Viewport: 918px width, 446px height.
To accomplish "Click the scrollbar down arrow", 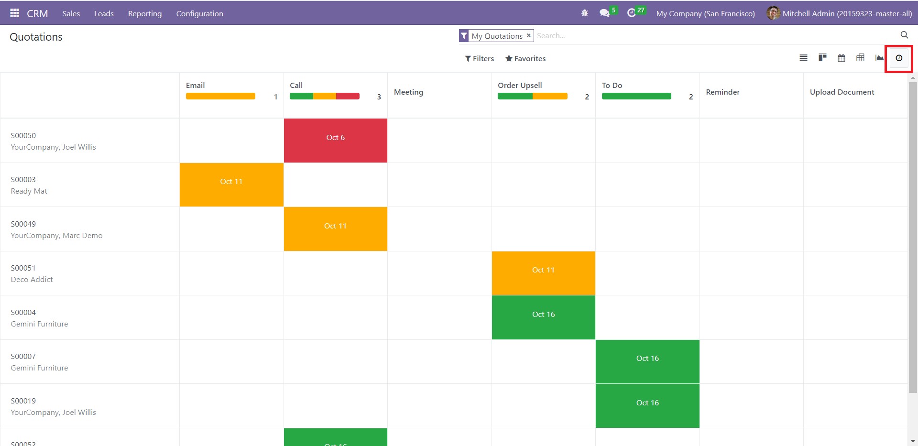I will point(913,441).
